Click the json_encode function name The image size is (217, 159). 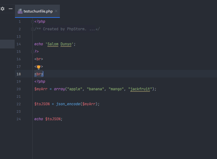point(68,104)
